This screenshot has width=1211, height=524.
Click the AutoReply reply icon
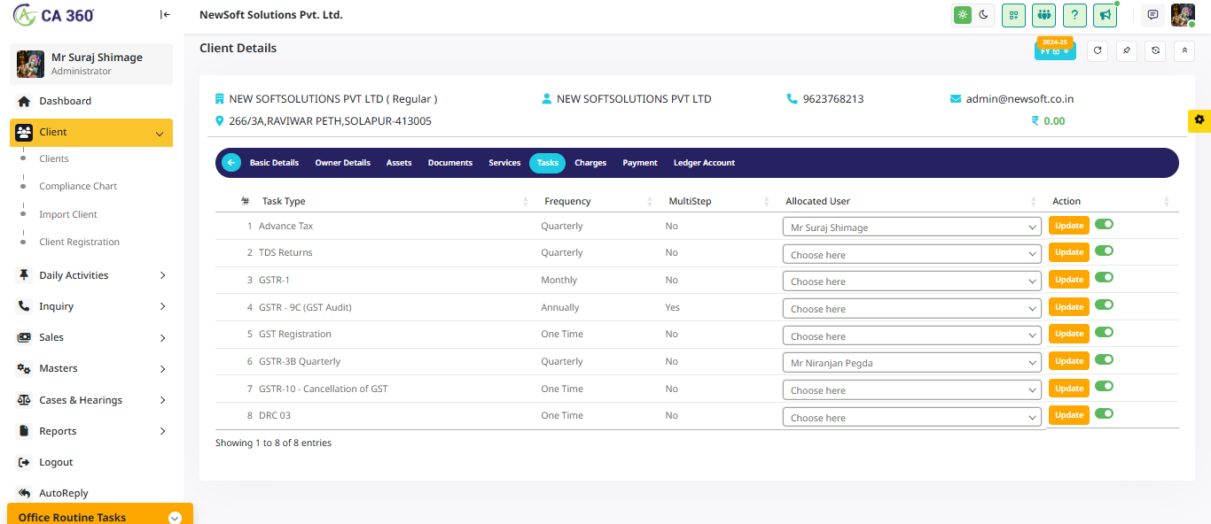pyautogui.click(x=24, y=493)
